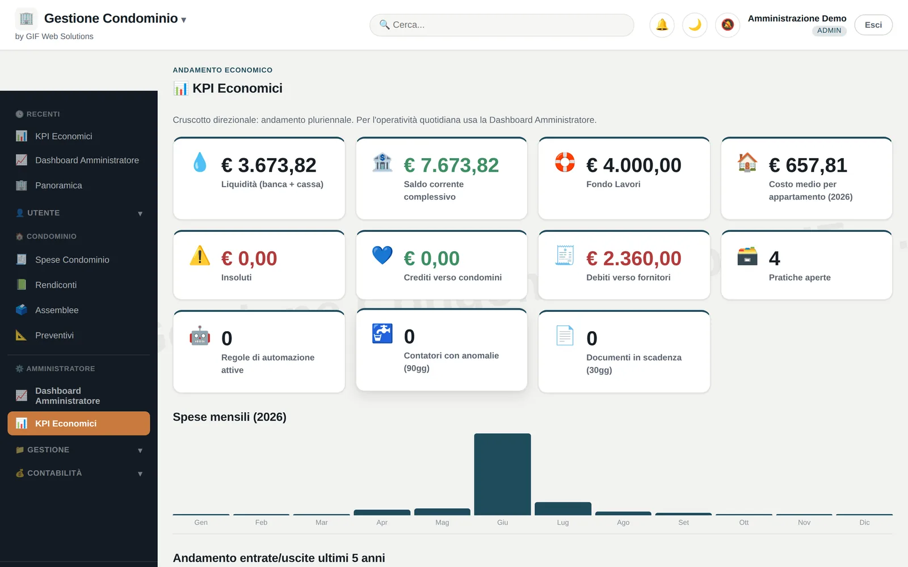
Task: Open Dashboard Amministratore in Amministratore section
Action: tap(79, 396)
